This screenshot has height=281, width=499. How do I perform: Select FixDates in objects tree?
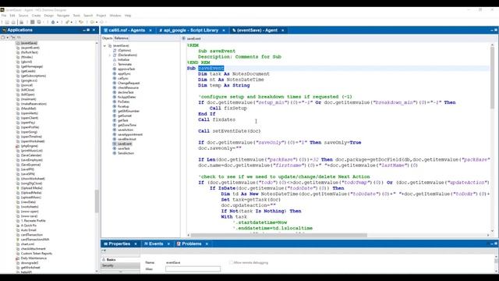click(x=123, y=101)
